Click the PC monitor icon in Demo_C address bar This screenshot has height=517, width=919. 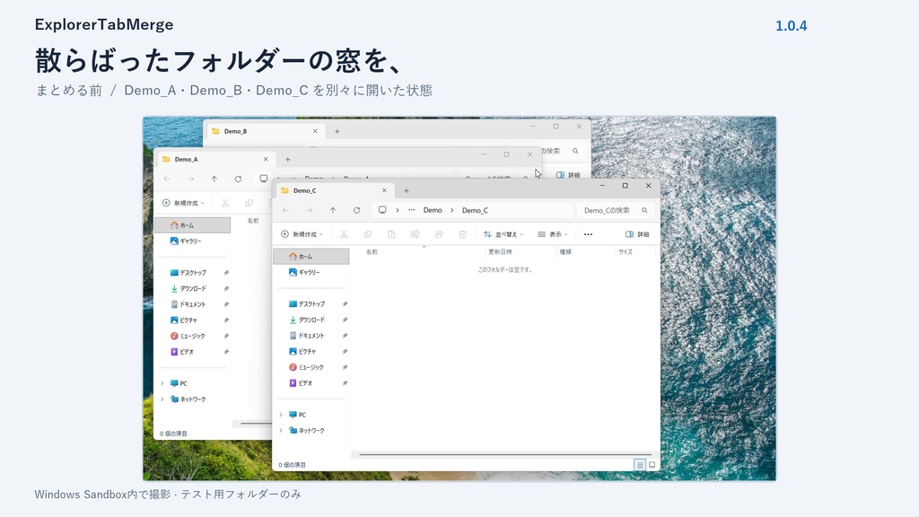(382, 210)
